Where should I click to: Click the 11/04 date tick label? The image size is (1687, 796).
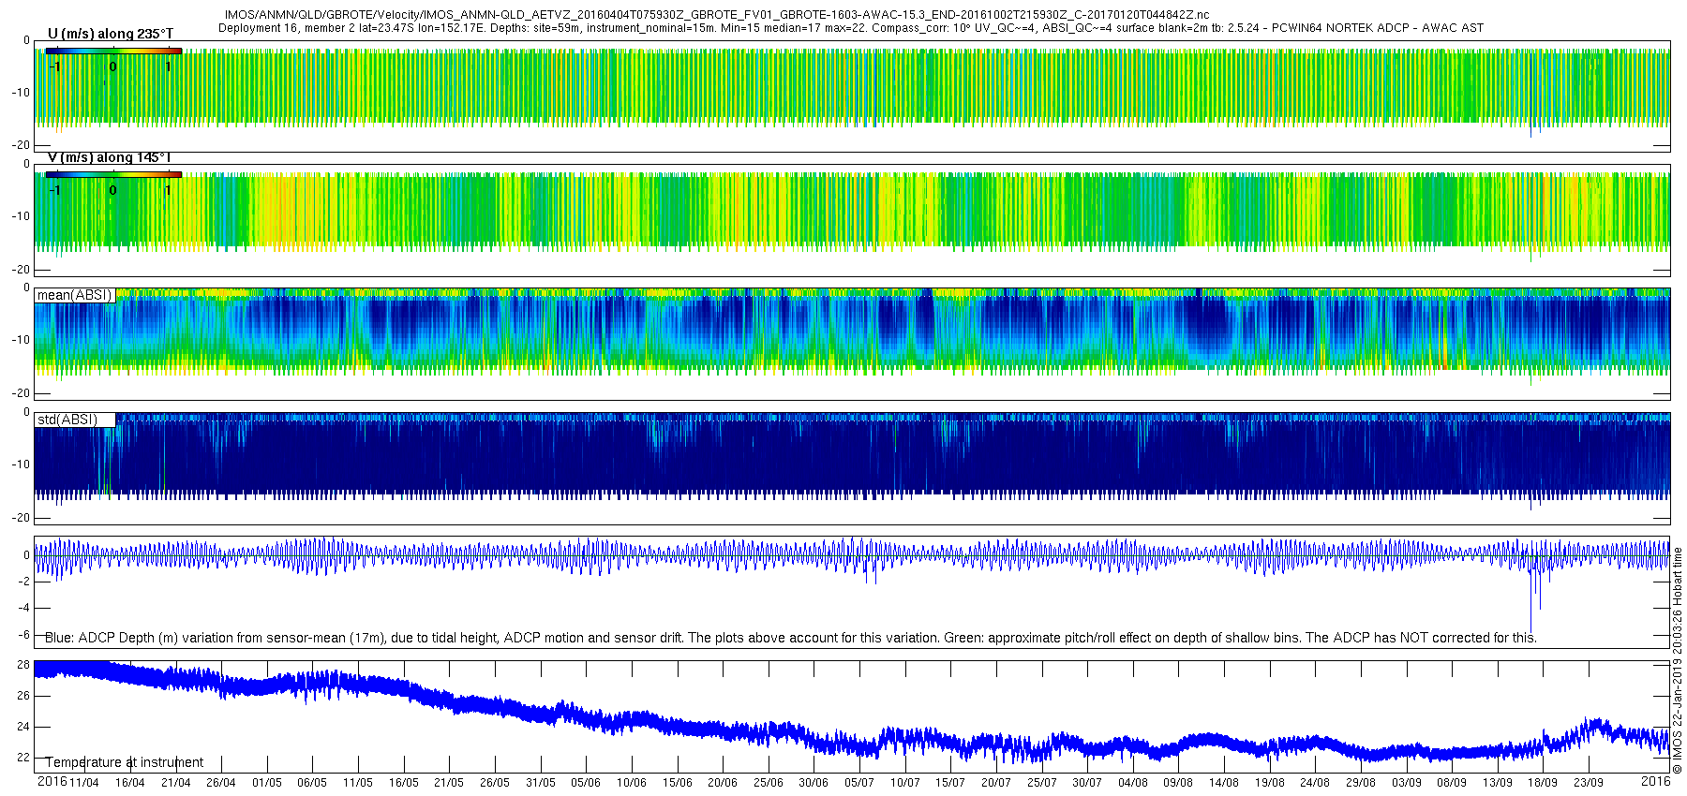(84, 783)
